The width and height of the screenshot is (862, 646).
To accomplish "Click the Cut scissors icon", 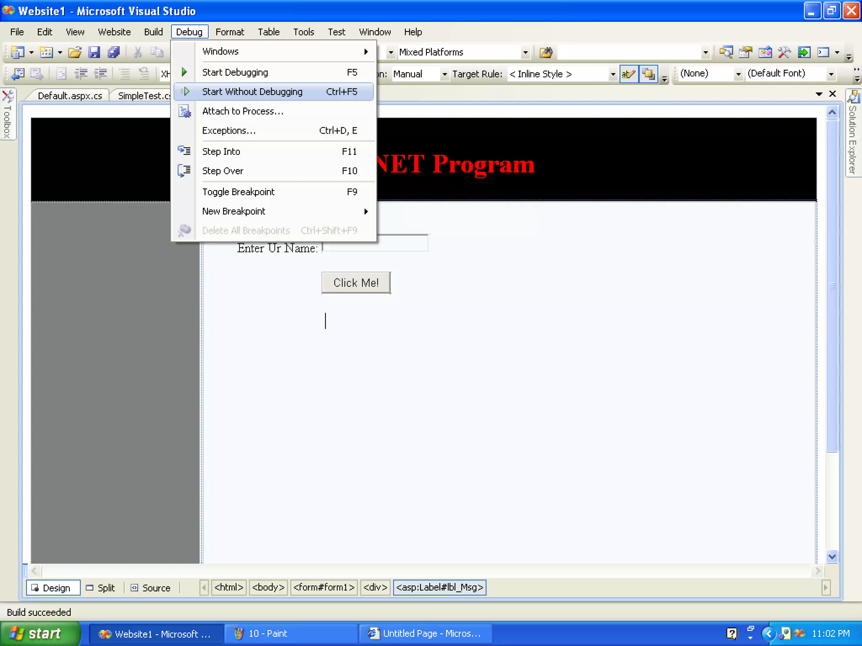I will pyautogui.click(x=137, y=52).
